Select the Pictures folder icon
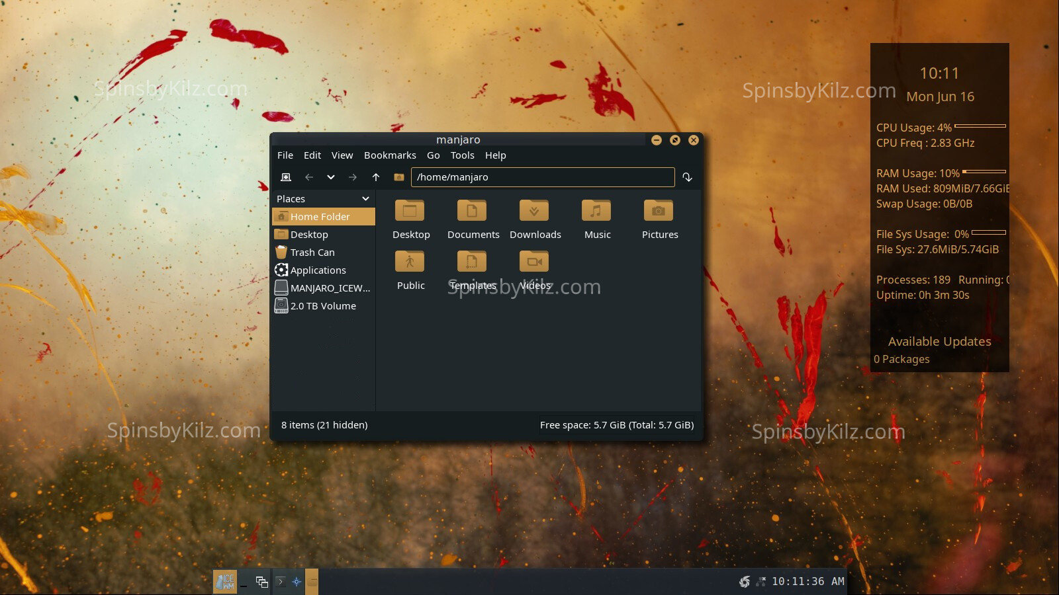Image resolution: width=1059 pixels, height=595 pixels. click(x=659, y=211)
